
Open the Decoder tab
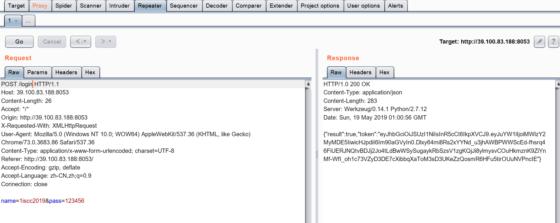pyautogui.click(x=217, y=6)
